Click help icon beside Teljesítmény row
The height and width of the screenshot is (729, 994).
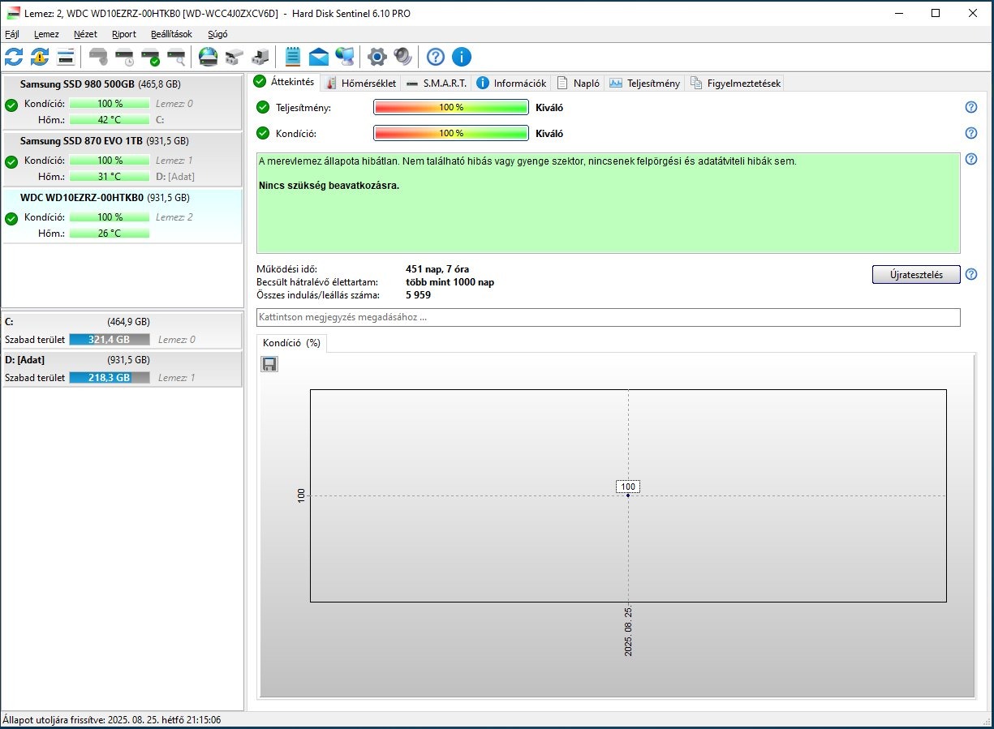tap(970, 107)
